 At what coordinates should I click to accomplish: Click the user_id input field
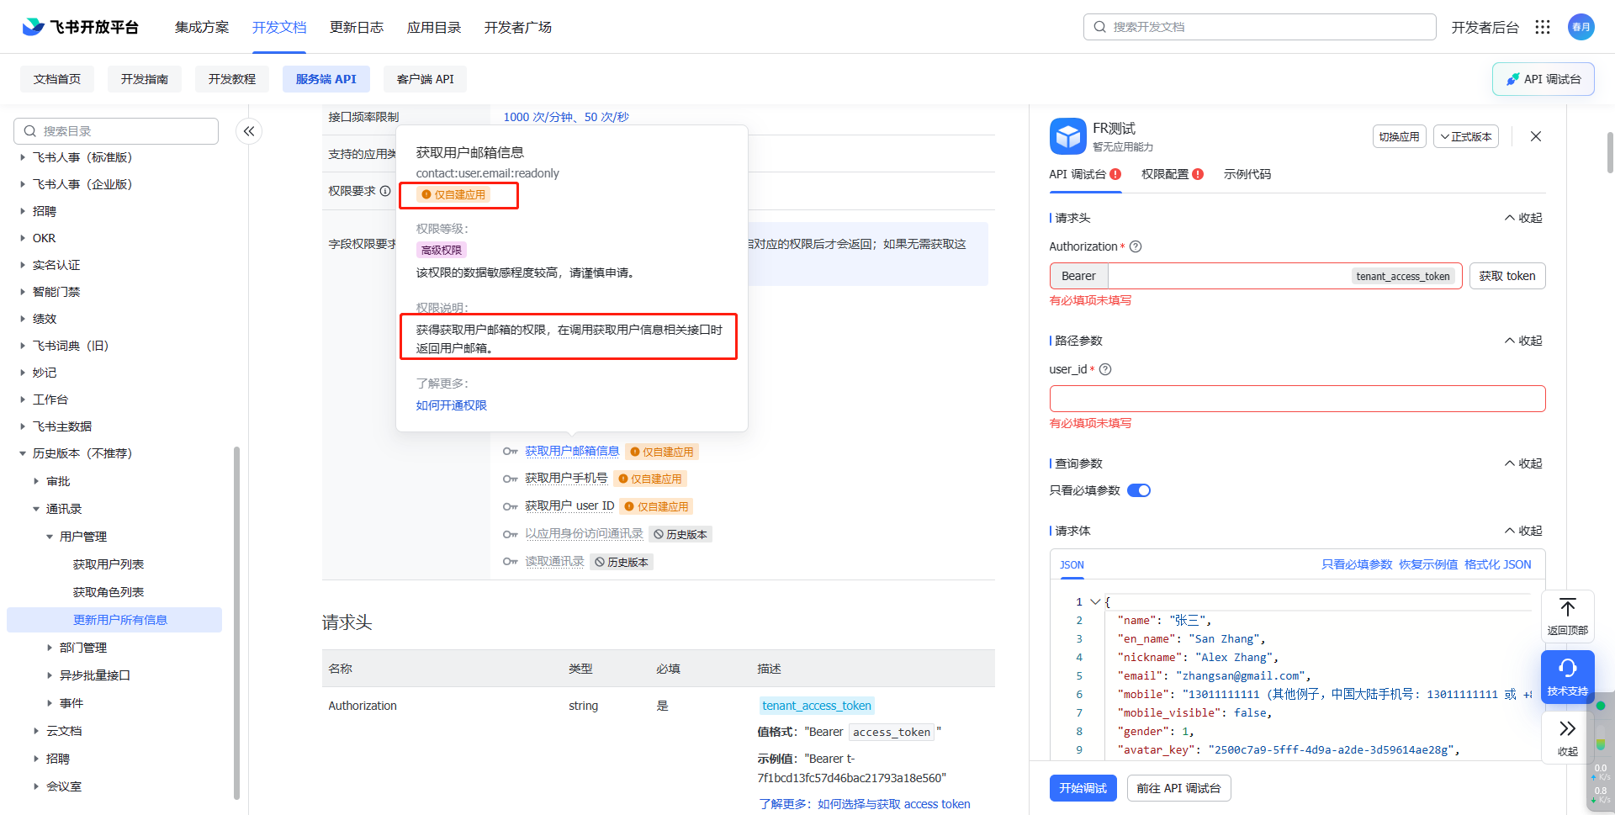pos(1297,399)
